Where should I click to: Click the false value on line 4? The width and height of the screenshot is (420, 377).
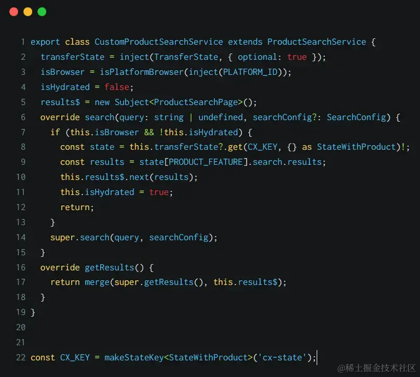[x=117, y=87]
